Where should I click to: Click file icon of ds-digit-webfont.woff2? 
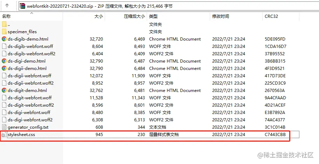(x=4, y=105)
